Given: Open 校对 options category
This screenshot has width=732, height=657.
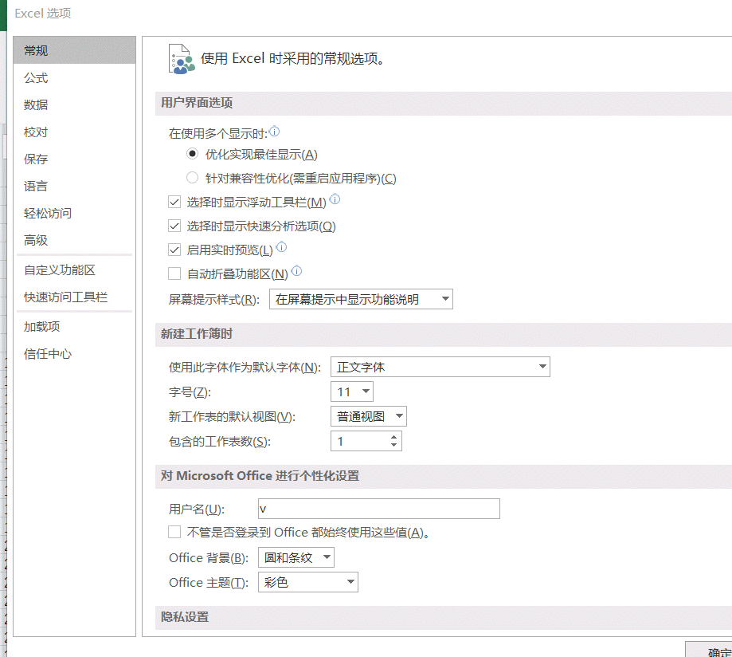Looking at the screenshot, I should click(x=74, y=132).
